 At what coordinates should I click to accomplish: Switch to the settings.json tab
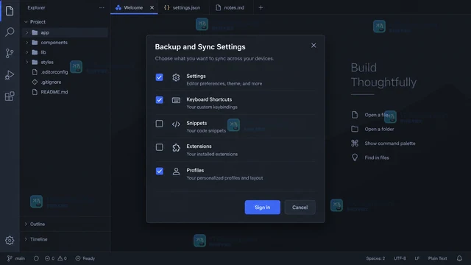coord(183,7)
